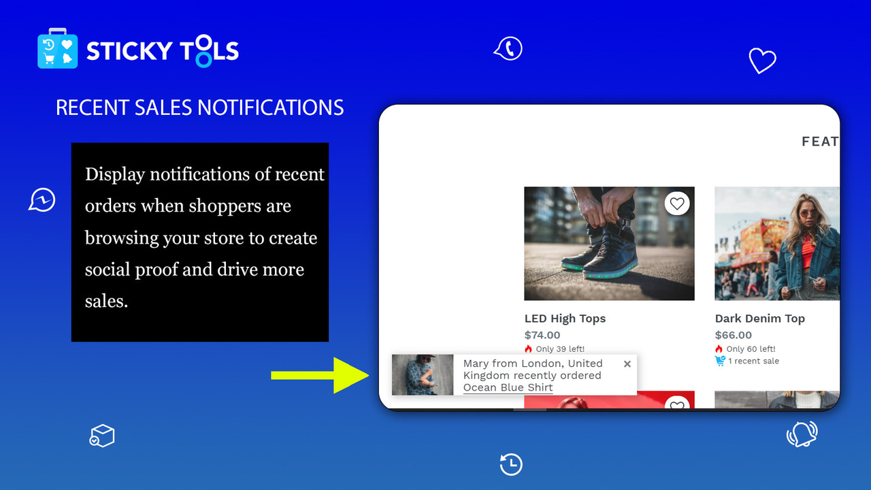Click the white heart outline icon
This screenshot has width=871, height=490.
tap(762, 61)
